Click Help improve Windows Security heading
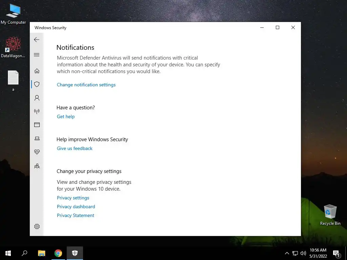The width and height of the screenshot is (347, 260). click(x=92, y=139)
